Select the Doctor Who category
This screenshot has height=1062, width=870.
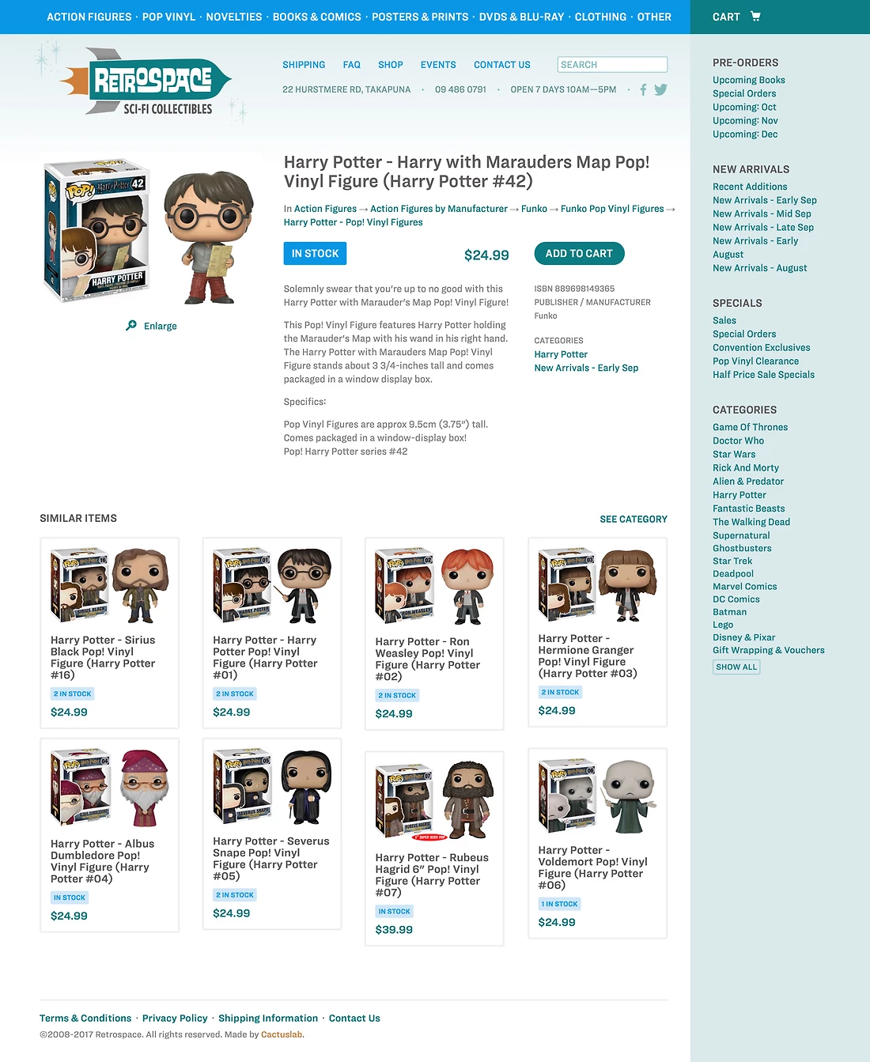738,440
